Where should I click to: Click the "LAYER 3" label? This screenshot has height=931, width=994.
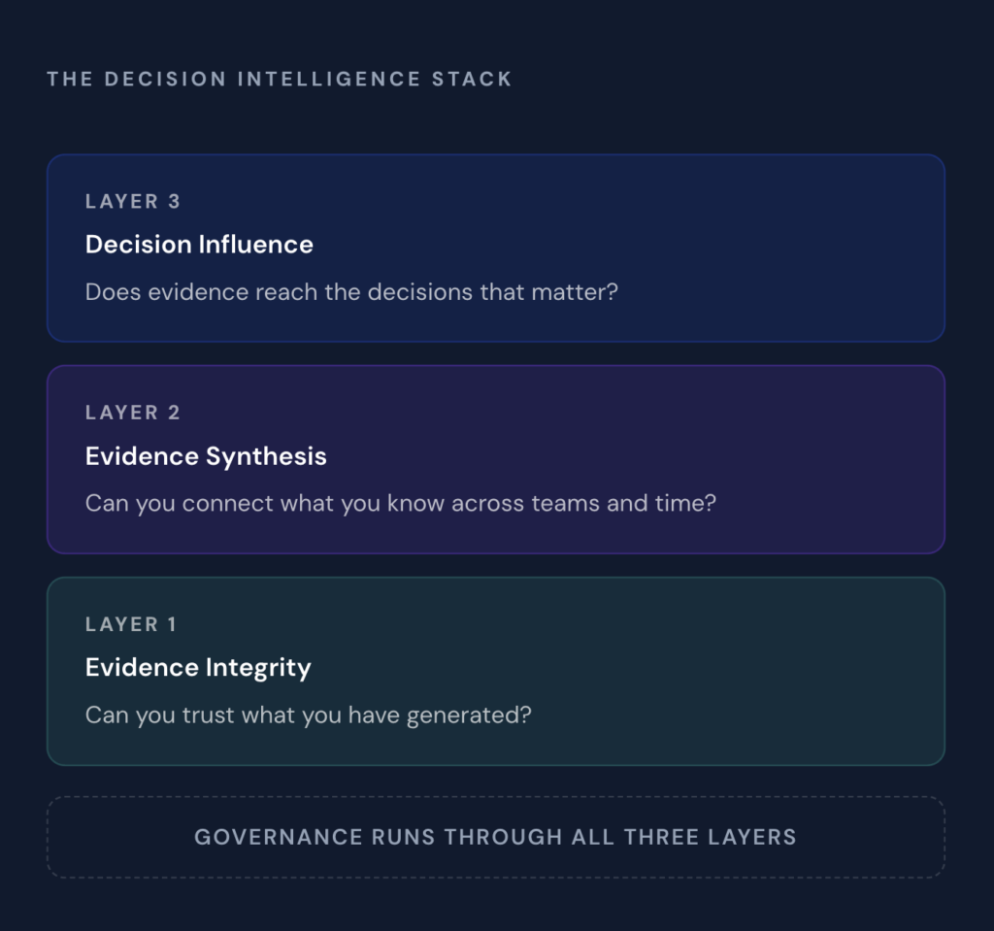click(133, 202)
